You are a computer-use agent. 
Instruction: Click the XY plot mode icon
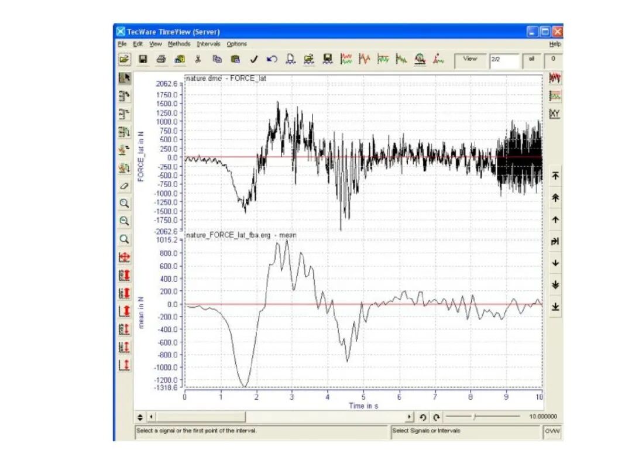coord(555,114)
